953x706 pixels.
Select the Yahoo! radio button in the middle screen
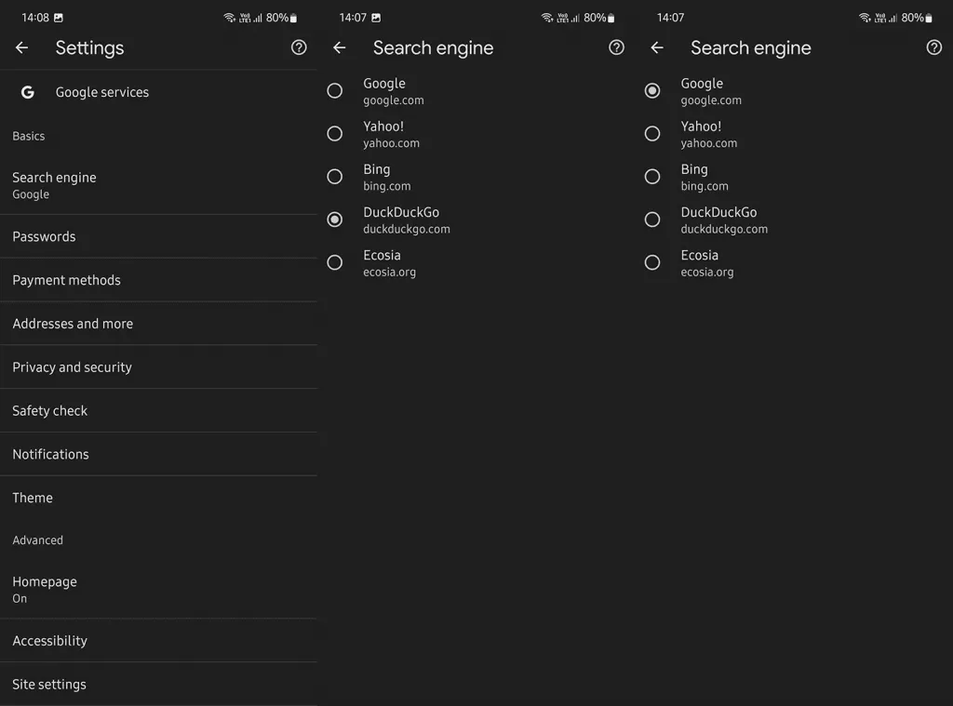pos(334,134)
